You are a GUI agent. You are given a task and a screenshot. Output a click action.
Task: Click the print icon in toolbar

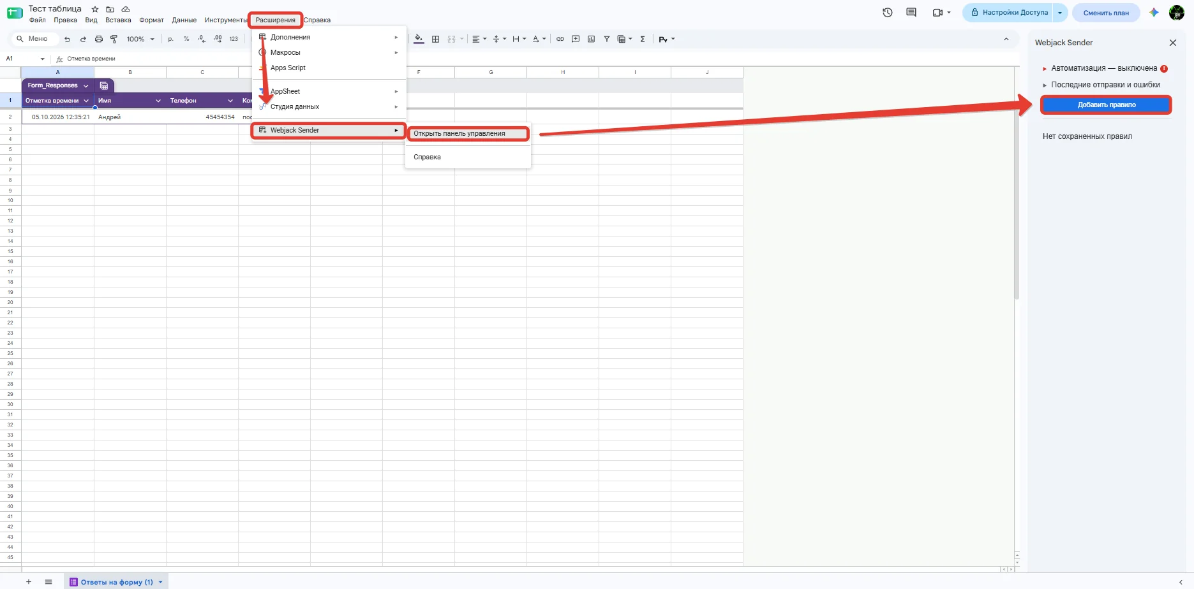(98, 40)
